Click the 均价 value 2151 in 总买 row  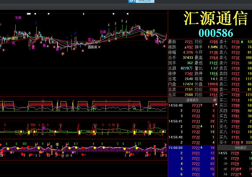(x=213, y=95)
